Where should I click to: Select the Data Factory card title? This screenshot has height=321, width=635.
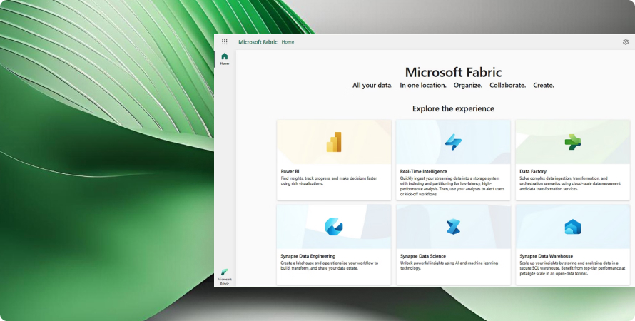coord(534,171)
